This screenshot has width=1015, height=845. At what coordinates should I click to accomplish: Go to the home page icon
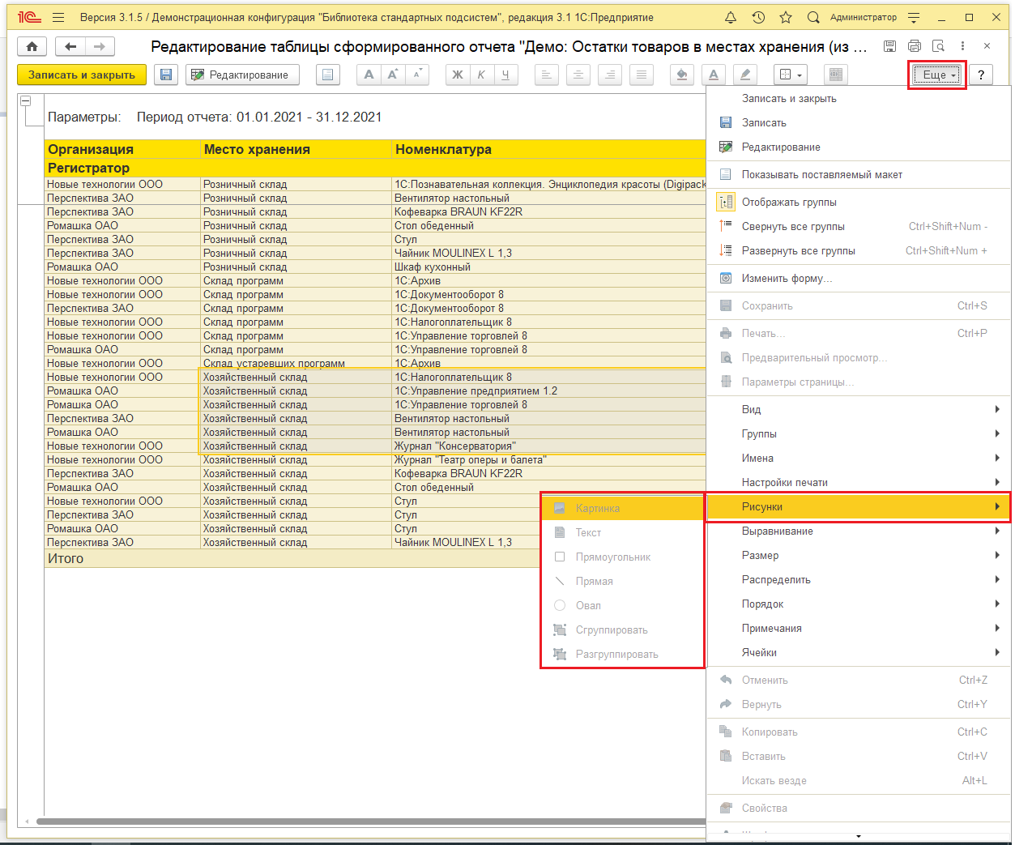(32, 47)
